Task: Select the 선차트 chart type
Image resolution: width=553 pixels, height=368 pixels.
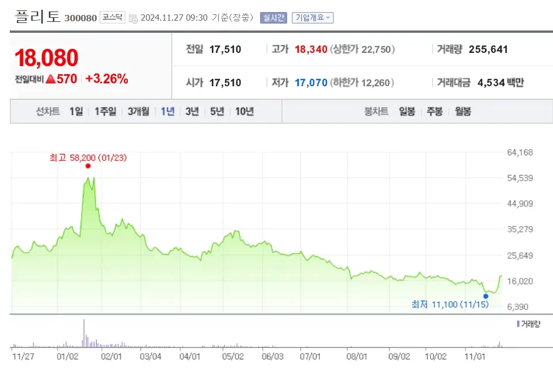Action: click(x=50, y=111)
